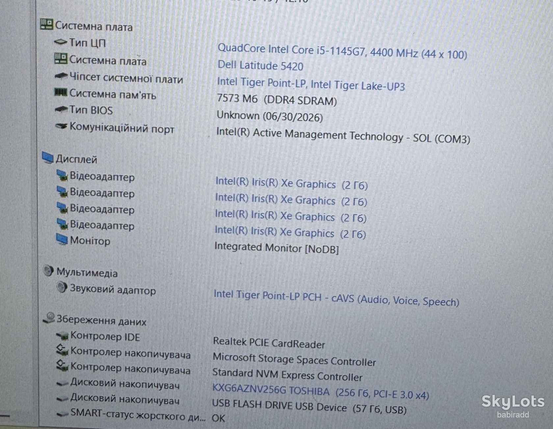
Task: Click the Звуковий адаптор icon
Action: point(62,288)
